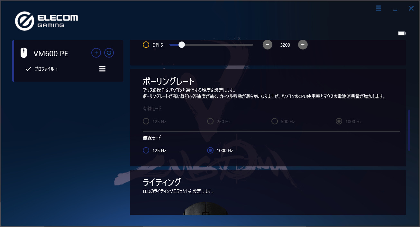The image size is (420, 227).
Task: Check the battery status icon
Action: [x=402, y=33]
